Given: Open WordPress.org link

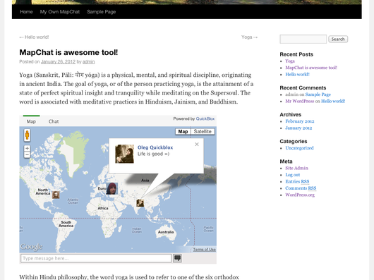Looking at the screenshot, I should tap(300, 195).
